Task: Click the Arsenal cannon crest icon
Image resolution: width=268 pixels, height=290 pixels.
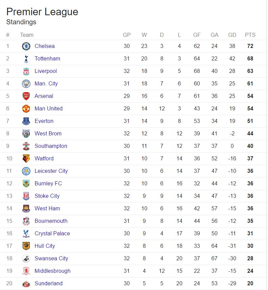Action: (x=26, y=96)
